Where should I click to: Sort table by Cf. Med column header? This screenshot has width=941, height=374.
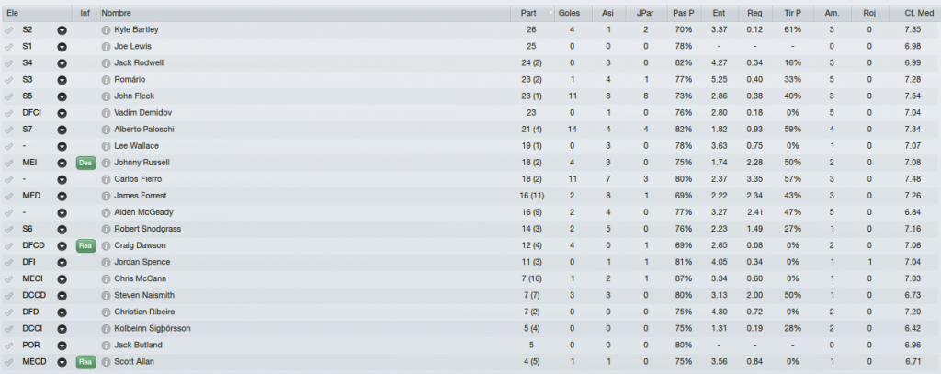(919, 13)
